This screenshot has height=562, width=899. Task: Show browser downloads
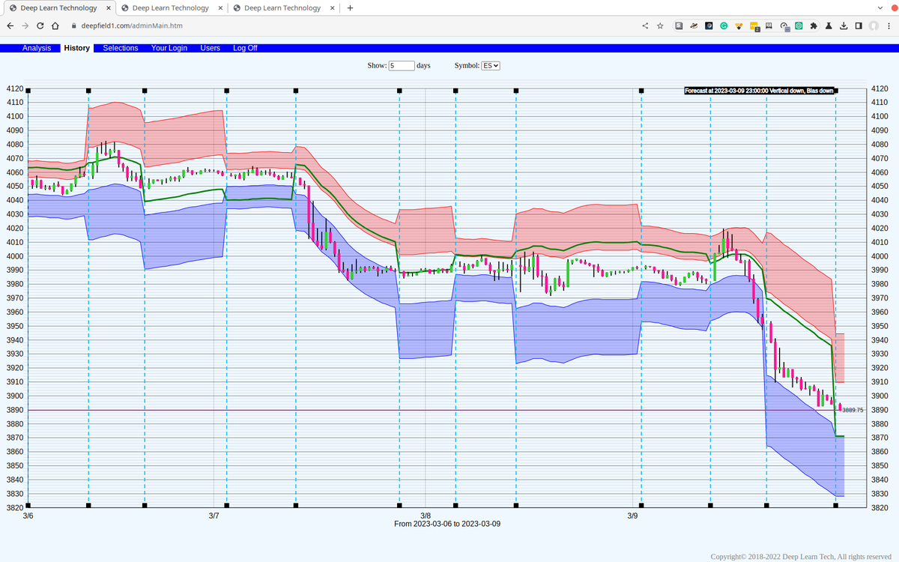[x=844, y=25]
